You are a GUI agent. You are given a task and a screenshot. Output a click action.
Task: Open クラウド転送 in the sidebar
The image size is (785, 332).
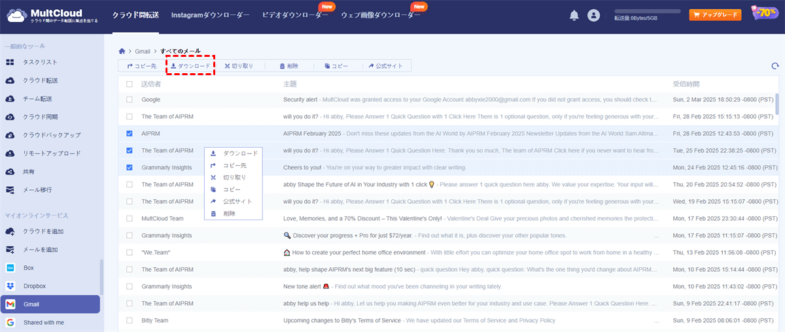click(x=40, y=80)
